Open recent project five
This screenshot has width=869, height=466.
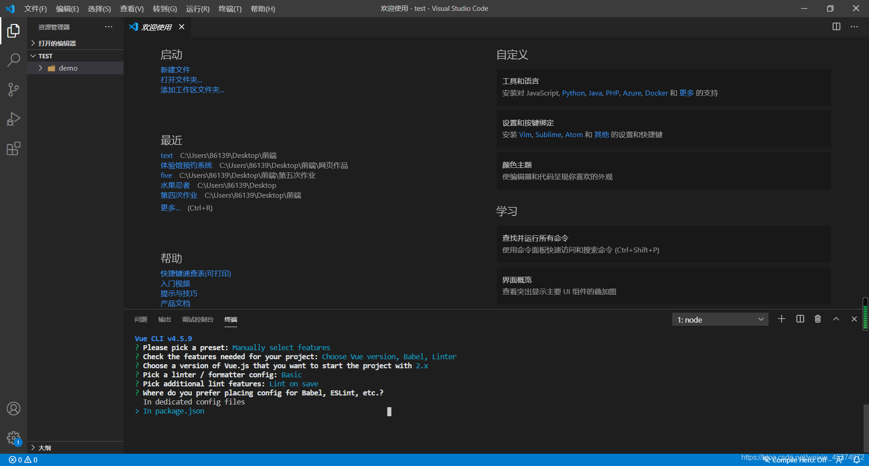pyautogui.click(x=166, y=175)
